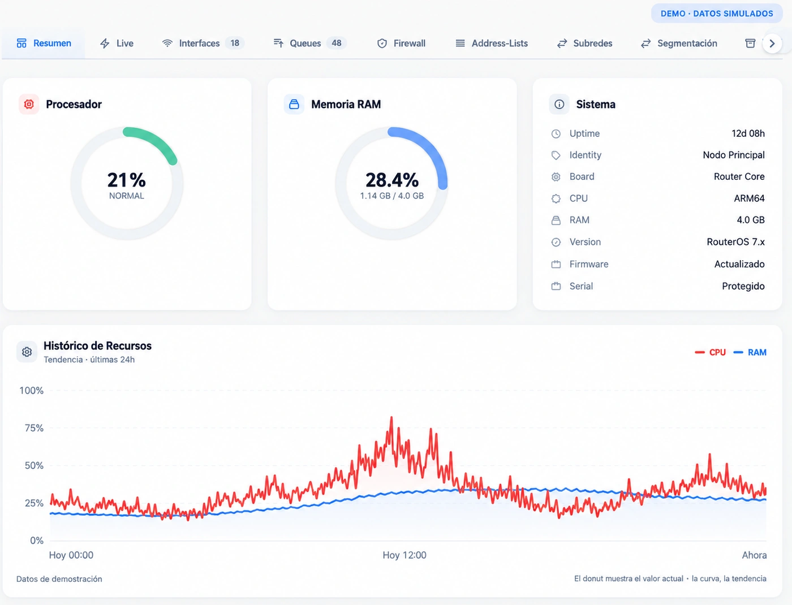Image resolution: width=792 pixels, height=605 pixels.
Task: Click the 1.14 GB / 4.0 GB text
Action: 392,196
